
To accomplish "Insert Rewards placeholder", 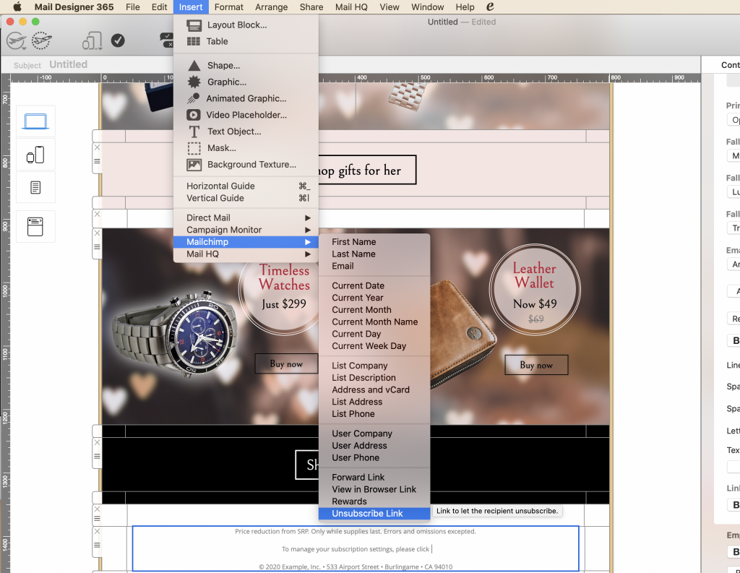I will click(x=374, y=501).
